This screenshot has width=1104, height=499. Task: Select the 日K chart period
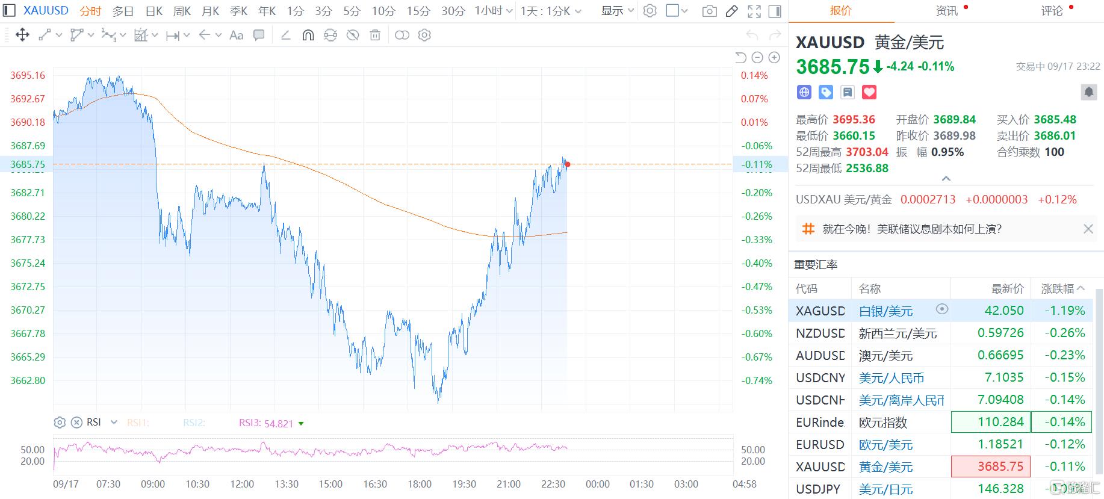[x=154, y=11]
